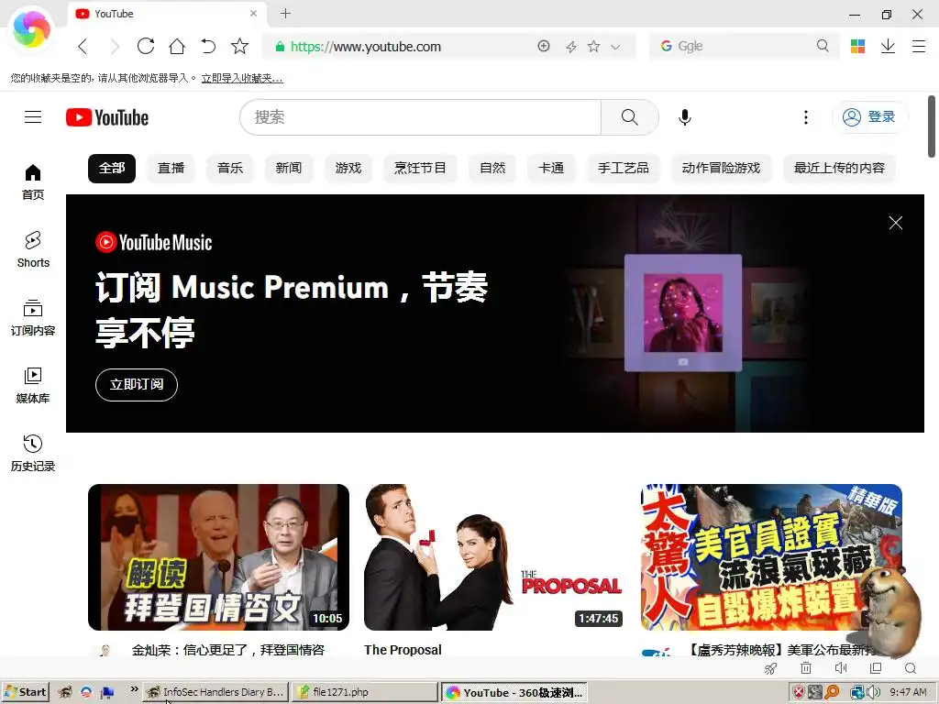This screenshot has height=704, width=939.
Task: Switch to InfoSec Handlers Diary taskbar window
Action: pyautogui.click(x=215, y=692)
